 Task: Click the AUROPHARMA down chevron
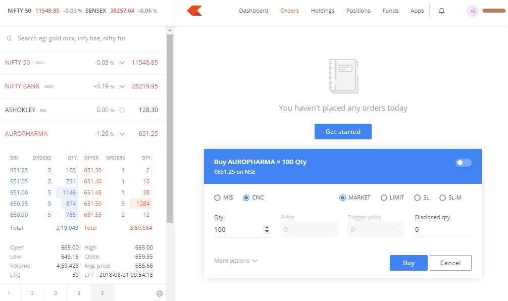click(x=122, y=134)
